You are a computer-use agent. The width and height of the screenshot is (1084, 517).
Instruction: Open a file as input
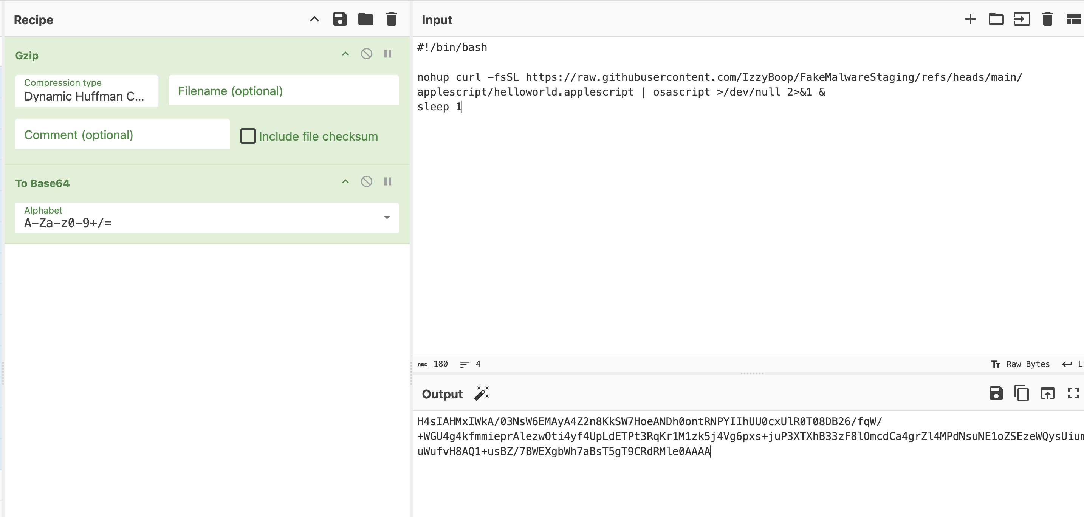1021,19
